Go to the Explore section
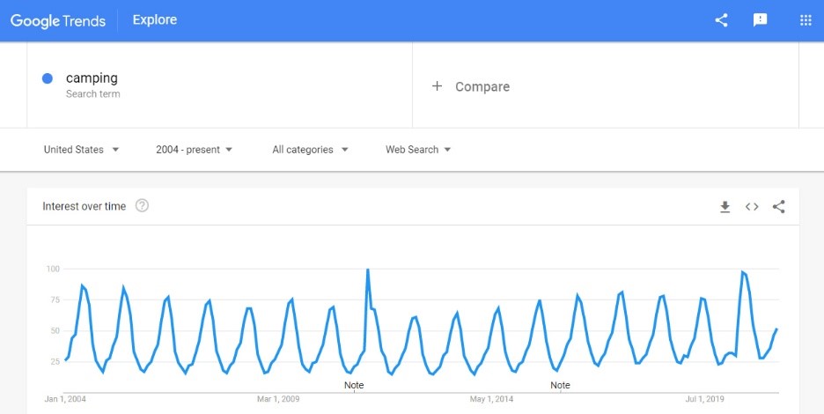 click(x=155, y=20)
